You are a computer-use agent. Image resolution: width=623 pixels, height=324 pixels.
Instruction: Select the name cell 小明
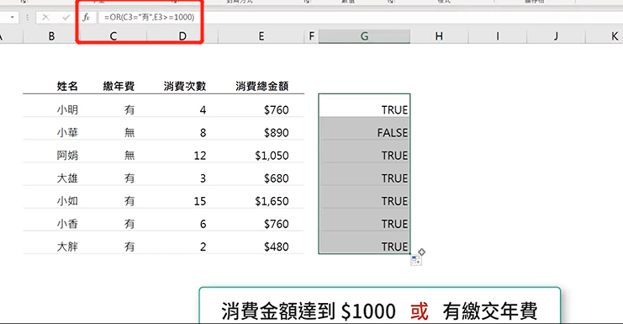pyautogui.click(x=67, y=109)
